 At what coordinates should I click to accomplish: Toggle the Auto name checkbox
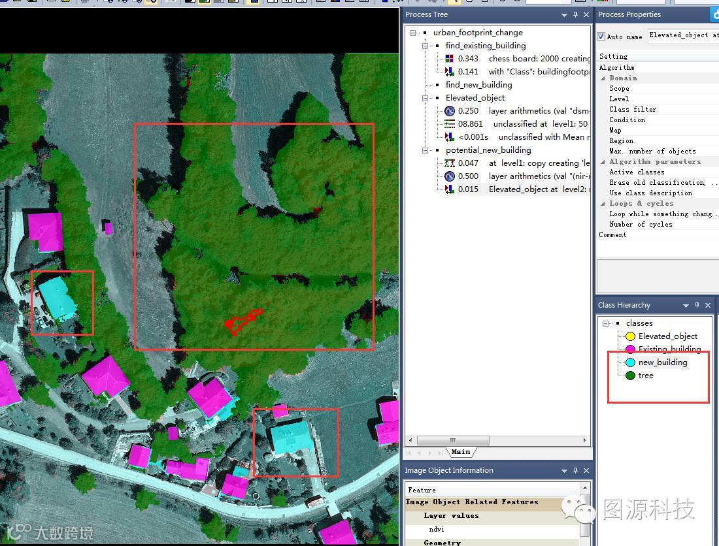pyautogui.click(x=601, y=36)
